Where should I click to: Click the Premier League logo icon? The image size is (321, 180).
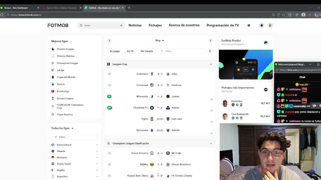pyautogui.click(x=53, y=49)
